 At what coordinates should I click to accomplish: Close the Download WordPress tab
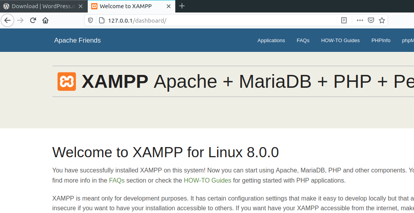click(x=81, y=6)
